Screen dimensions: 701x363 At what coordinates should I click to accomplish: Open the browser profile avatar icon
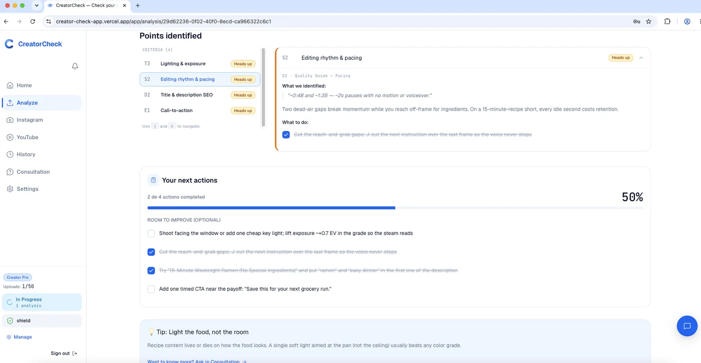pyautogui.click(x=687, y=21)
